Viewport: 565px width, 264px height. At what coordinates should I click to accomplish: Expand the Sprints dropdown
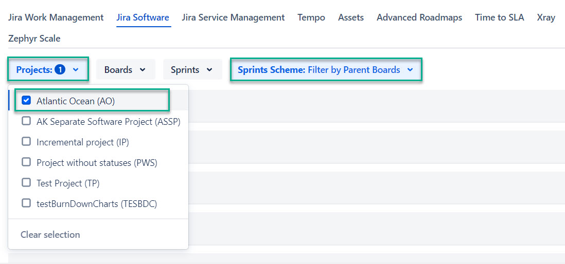pos(192,70)
